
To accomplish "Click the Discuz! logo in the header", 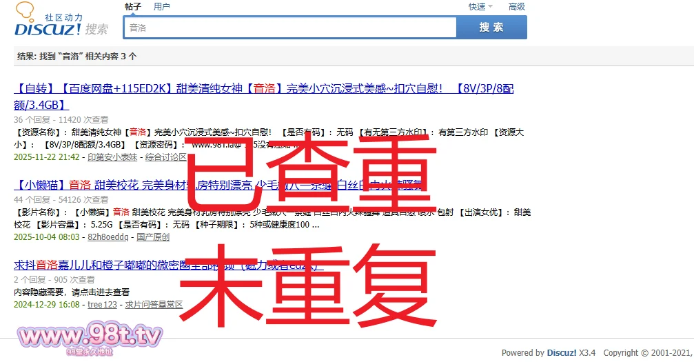I will pos(48,28).
